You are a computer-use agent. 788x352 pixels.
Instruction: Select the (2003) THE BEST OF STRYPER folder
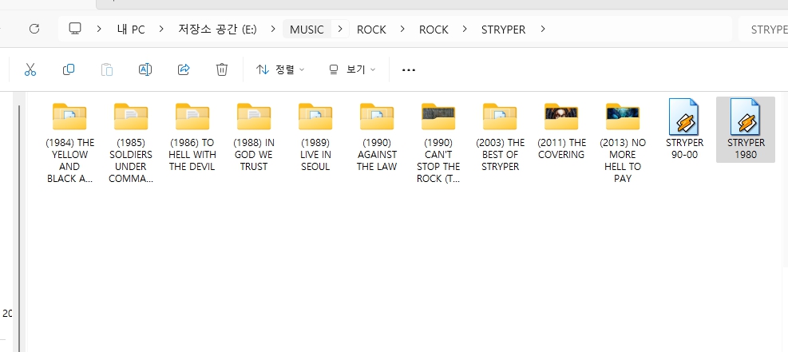(x=500, y=136)
